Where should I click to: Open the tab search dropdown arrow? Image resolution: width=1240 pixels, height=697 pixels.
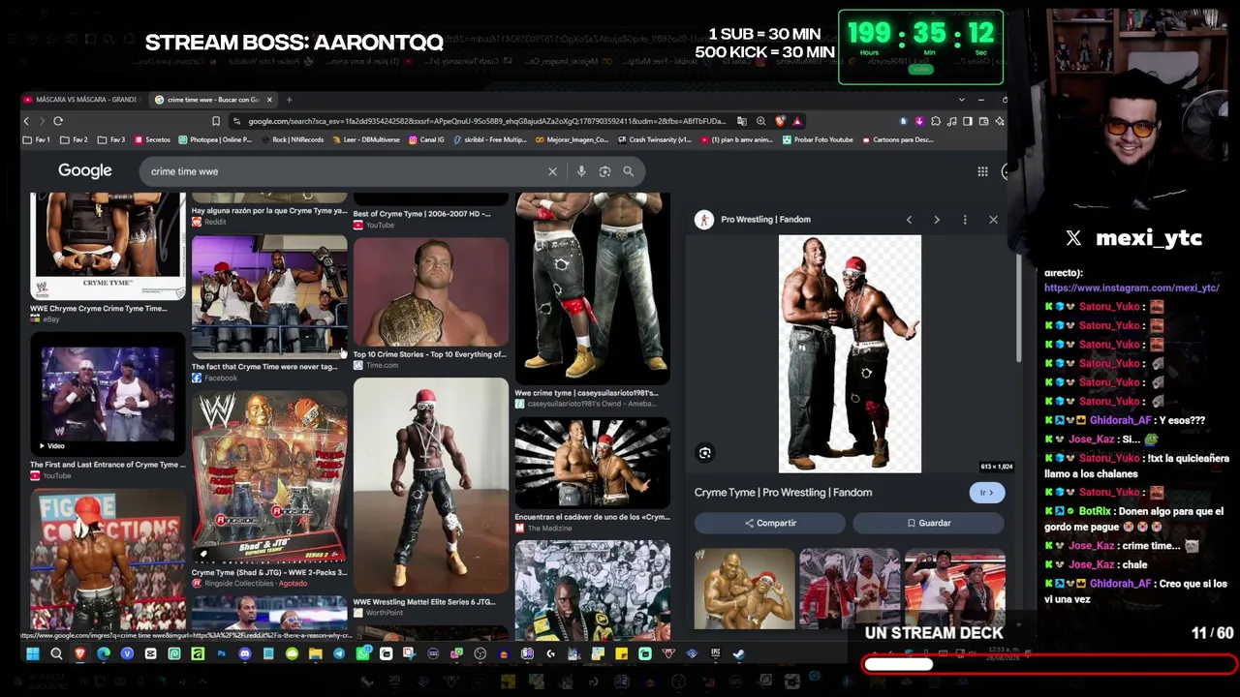click(961, 100)
